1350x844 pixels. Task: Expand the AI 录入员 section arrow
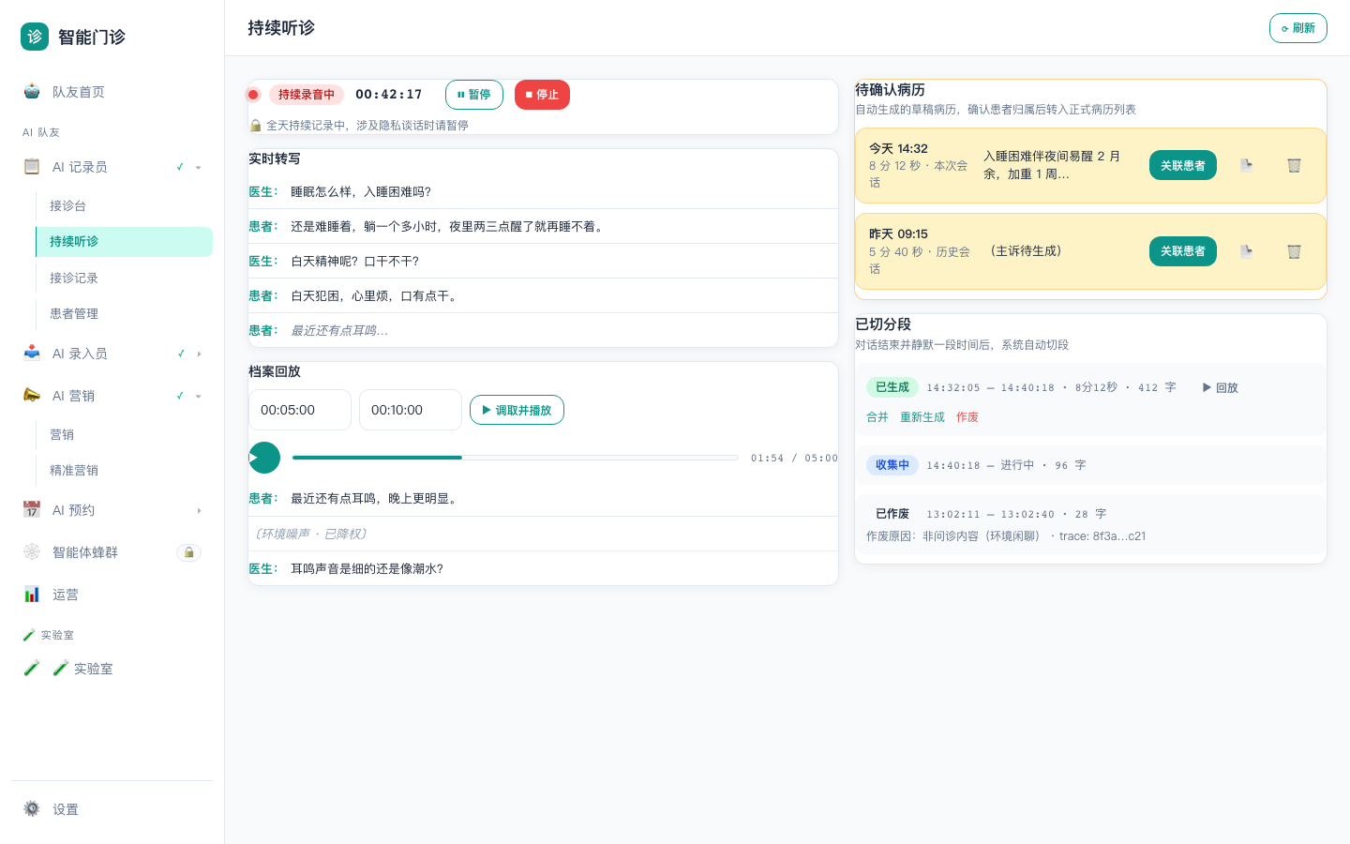(199, 354)
